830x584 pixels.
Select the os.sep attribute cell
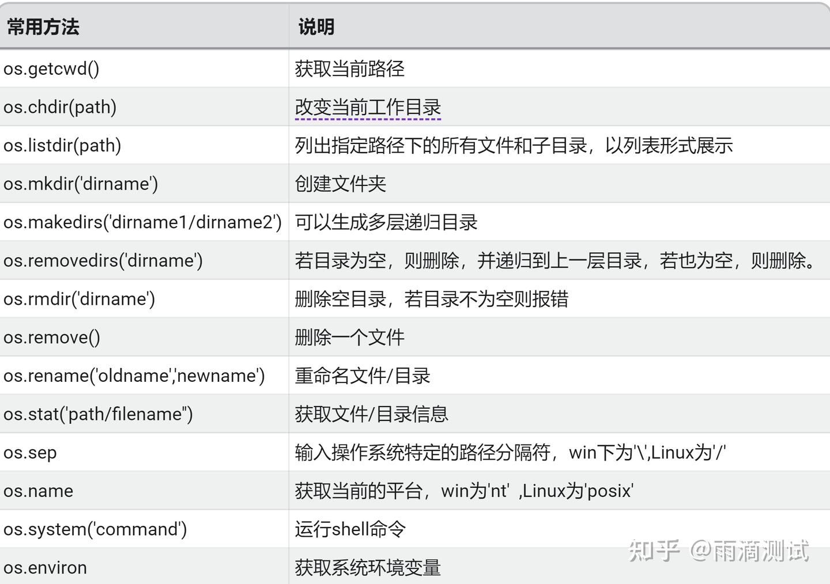point(31,452)
